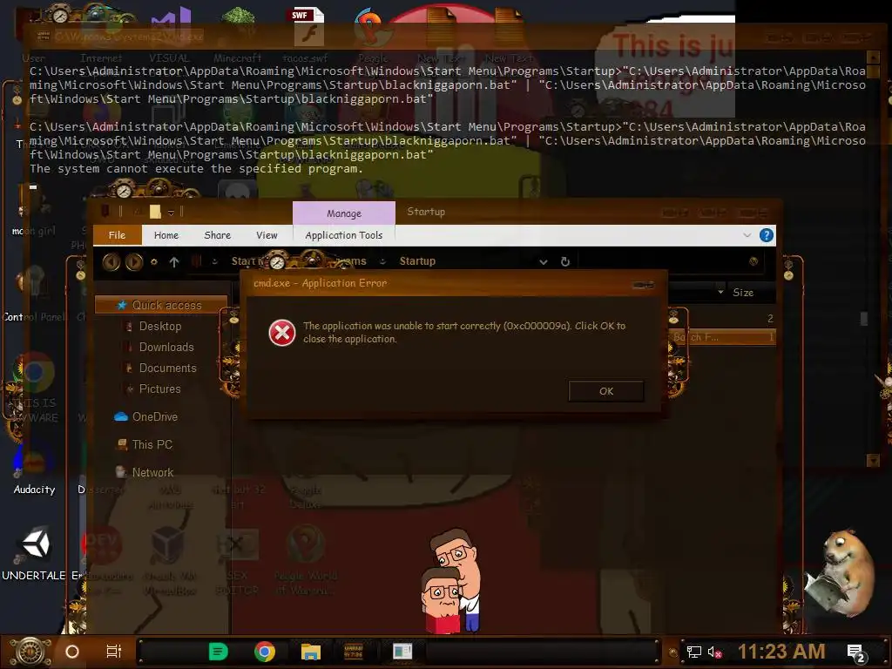Open Google Chrome from the taskbar
This screenshot has height=669, width=892.
click(265, 652)
